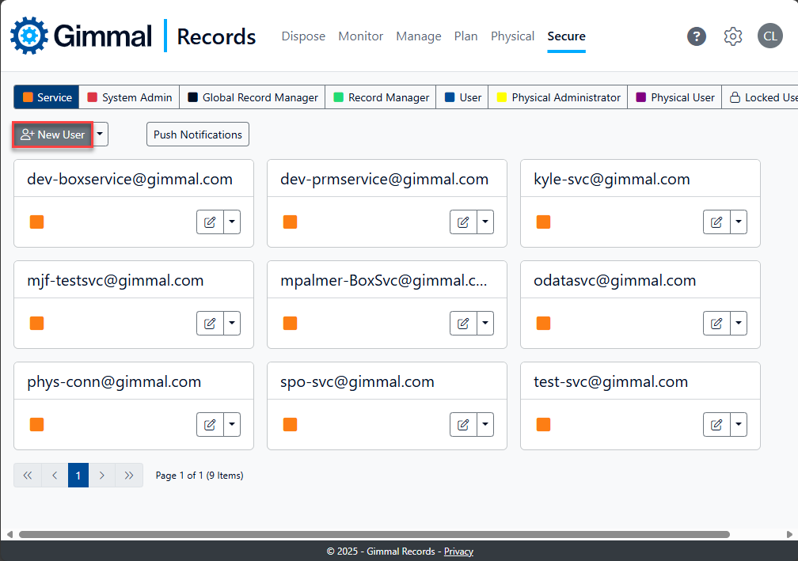Expand New User dropdown arrow
The height and width of the screenshot is (561, 798).
101,135
